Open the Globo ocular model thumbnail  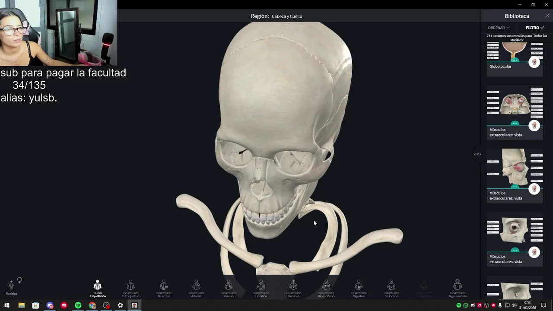coord(515,52)
